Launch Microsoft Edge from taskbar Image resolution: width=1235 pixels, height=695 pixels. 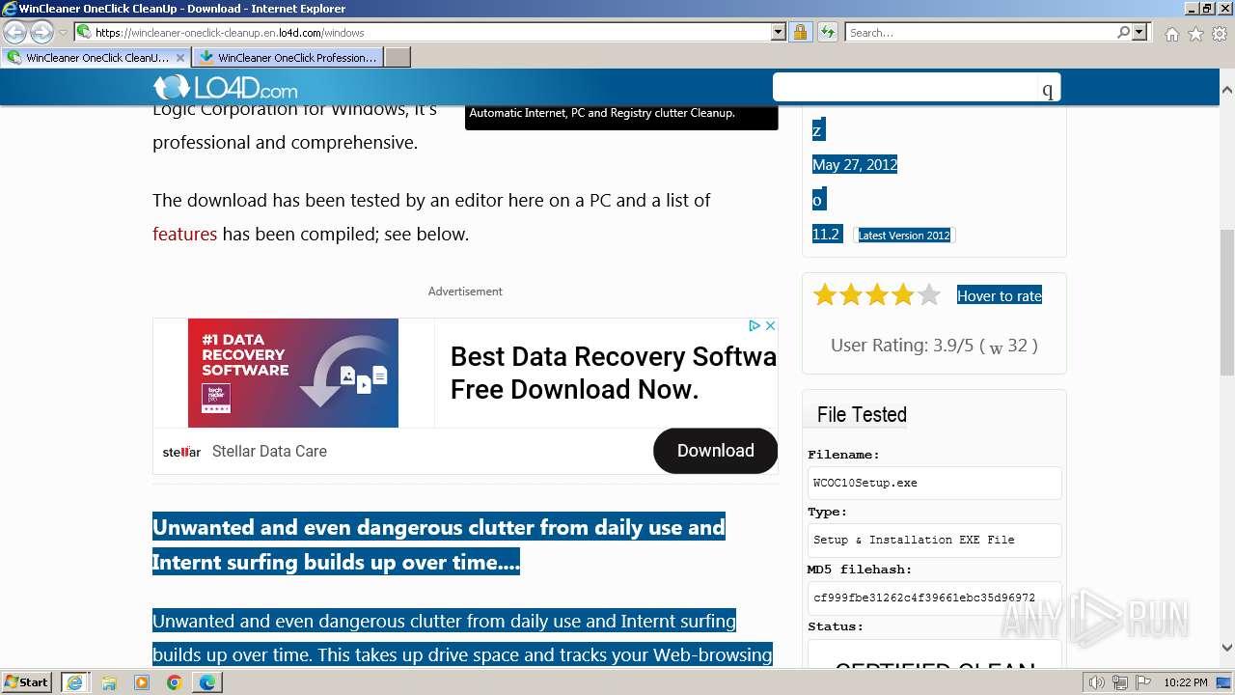[207, 682]
